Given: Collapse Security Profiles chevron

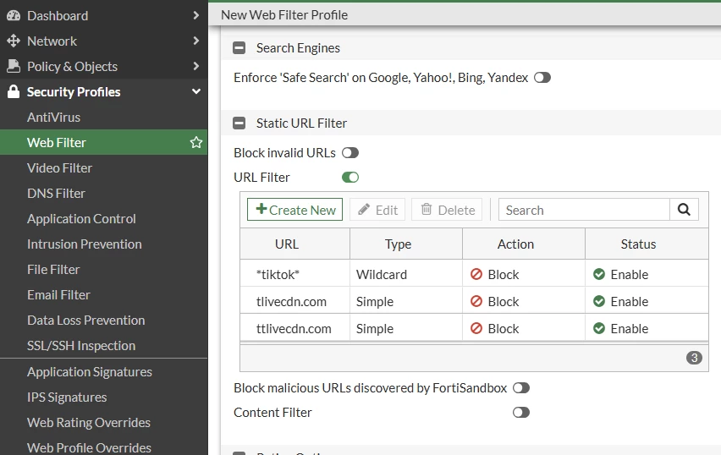Looking at the screenshot, I should (195, 91).
